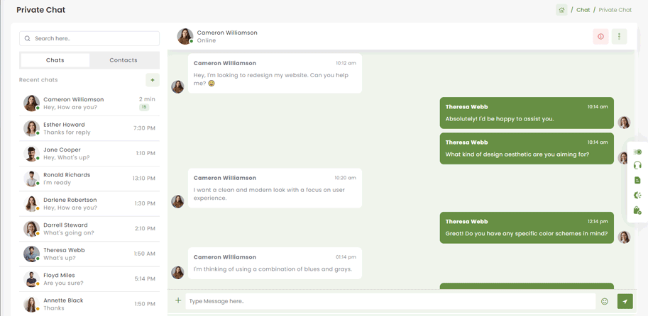
Task: Click Cameron Williamson's avatar in chat header
Action: [x=185, y=36]
